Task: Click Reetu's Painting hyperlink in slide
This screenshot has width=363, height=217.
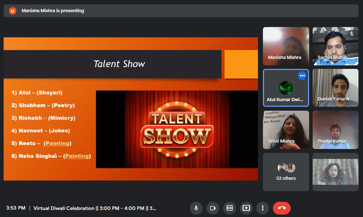Action: pos(57,143)
